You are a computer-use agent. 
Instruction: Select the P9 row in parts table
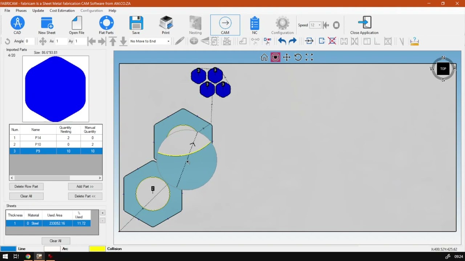(x=56, y=151)
